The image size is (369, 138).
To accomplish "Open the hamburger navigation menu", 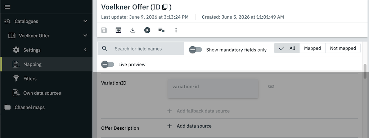I will pos(8,7).
